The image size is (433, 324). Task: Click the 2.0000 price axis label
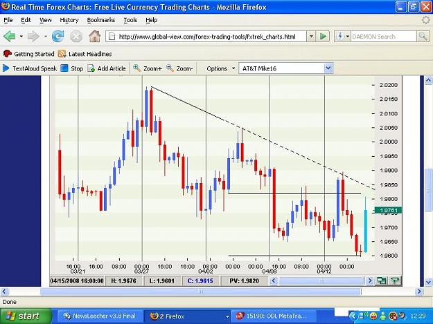388,142
